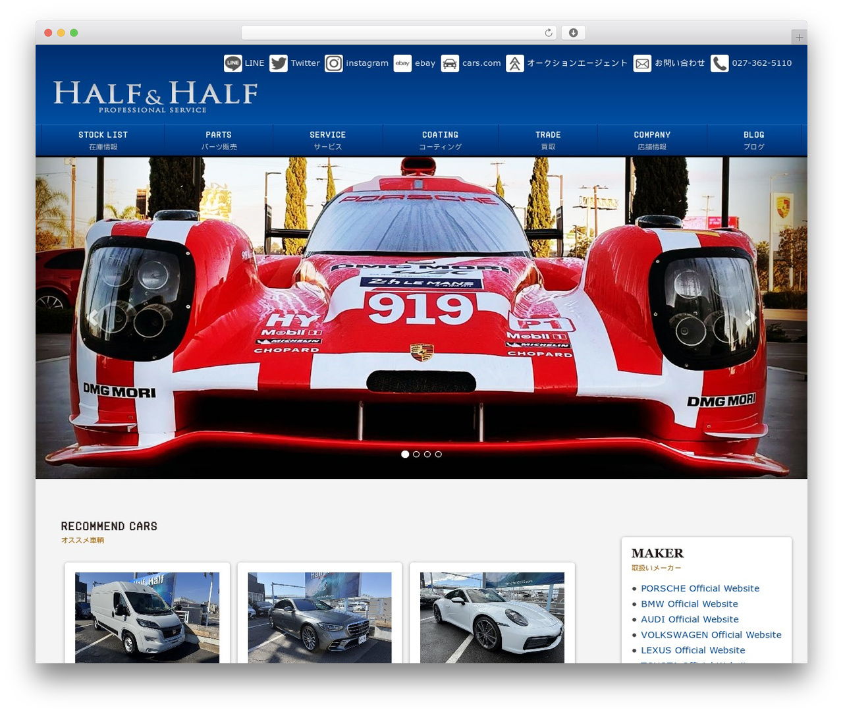Click the phone handset icon
The image size is (843, 714).
point(720,63)
